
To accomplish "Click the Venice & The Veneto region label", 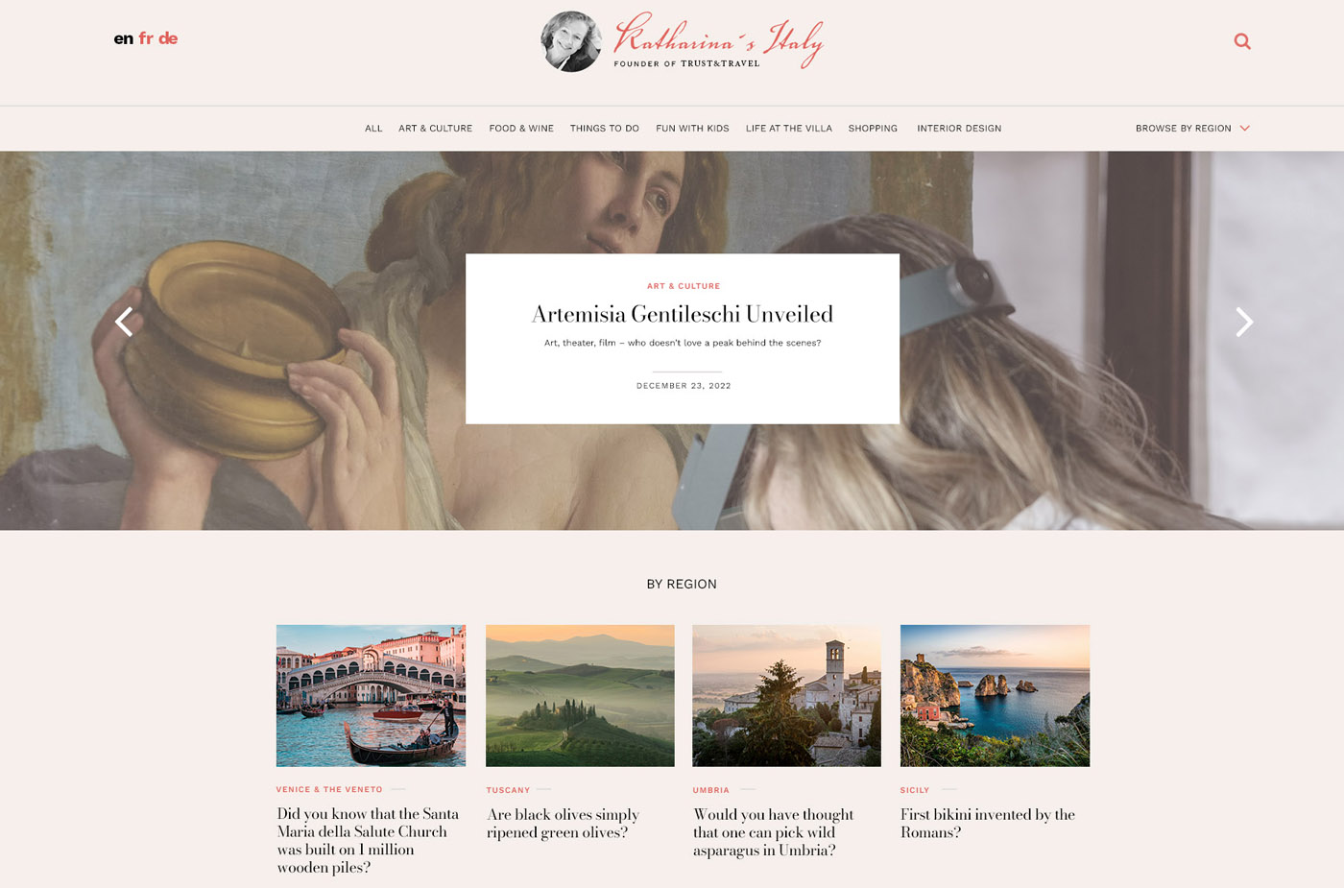I will tap(329, 789).
